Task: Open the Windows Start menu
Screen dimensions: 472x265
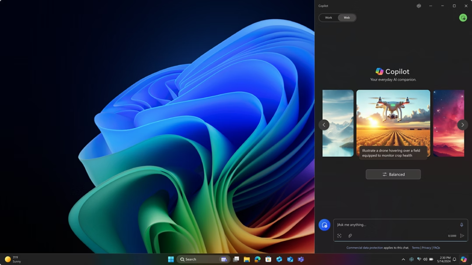Action: pyautogui.click(x=171, y=259)
